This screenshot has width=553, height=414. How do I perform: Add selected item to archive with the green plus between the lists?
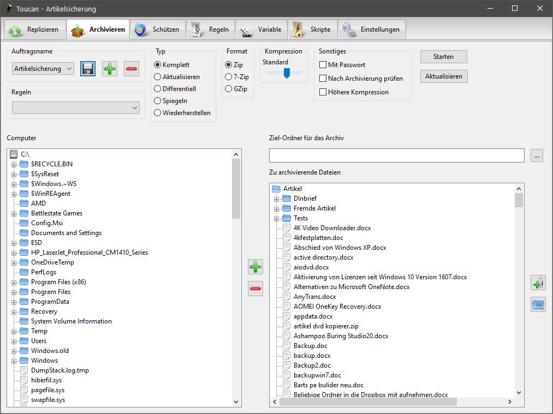255,267
